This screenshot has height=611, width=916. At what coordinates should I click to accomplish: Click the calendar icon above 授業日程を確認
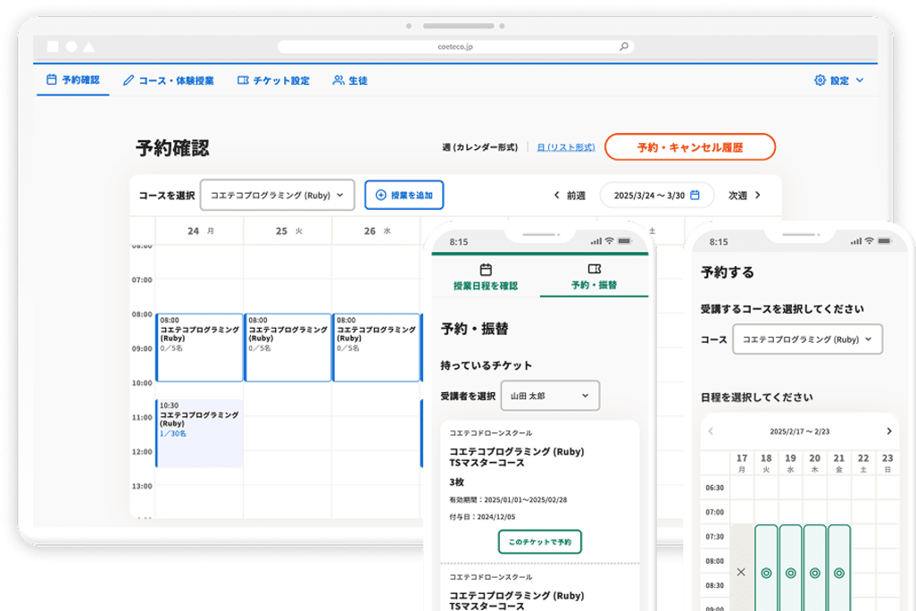pyautogui.click(x=486, y=269)
